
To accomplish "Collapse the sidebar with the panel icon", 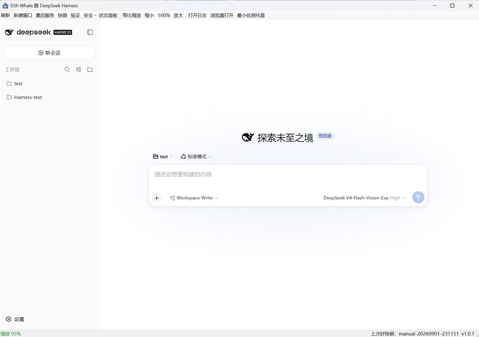I will [x=90, y=32].
